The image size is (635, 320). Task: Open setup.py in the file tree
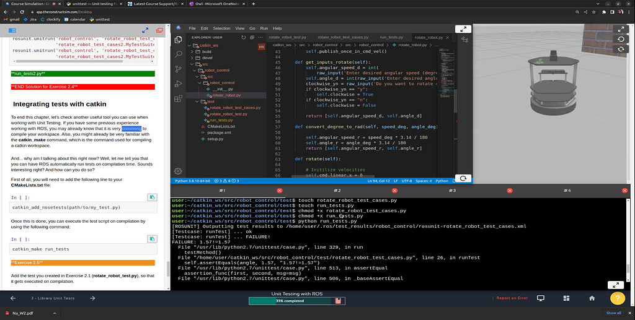click(x=215, y=139)
